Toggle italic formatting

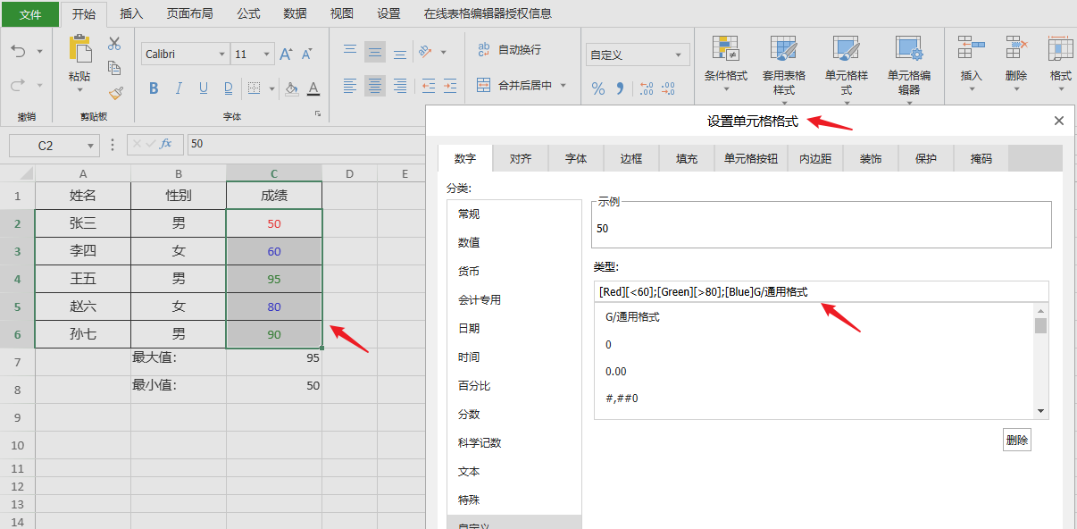179,88
